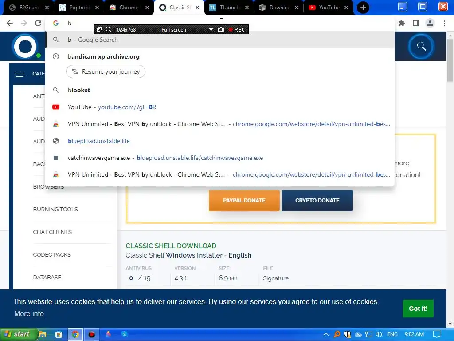Open the Microsoft Store taskbar icon
Viewport: 454px width, 341px height.
coord(59,335)
